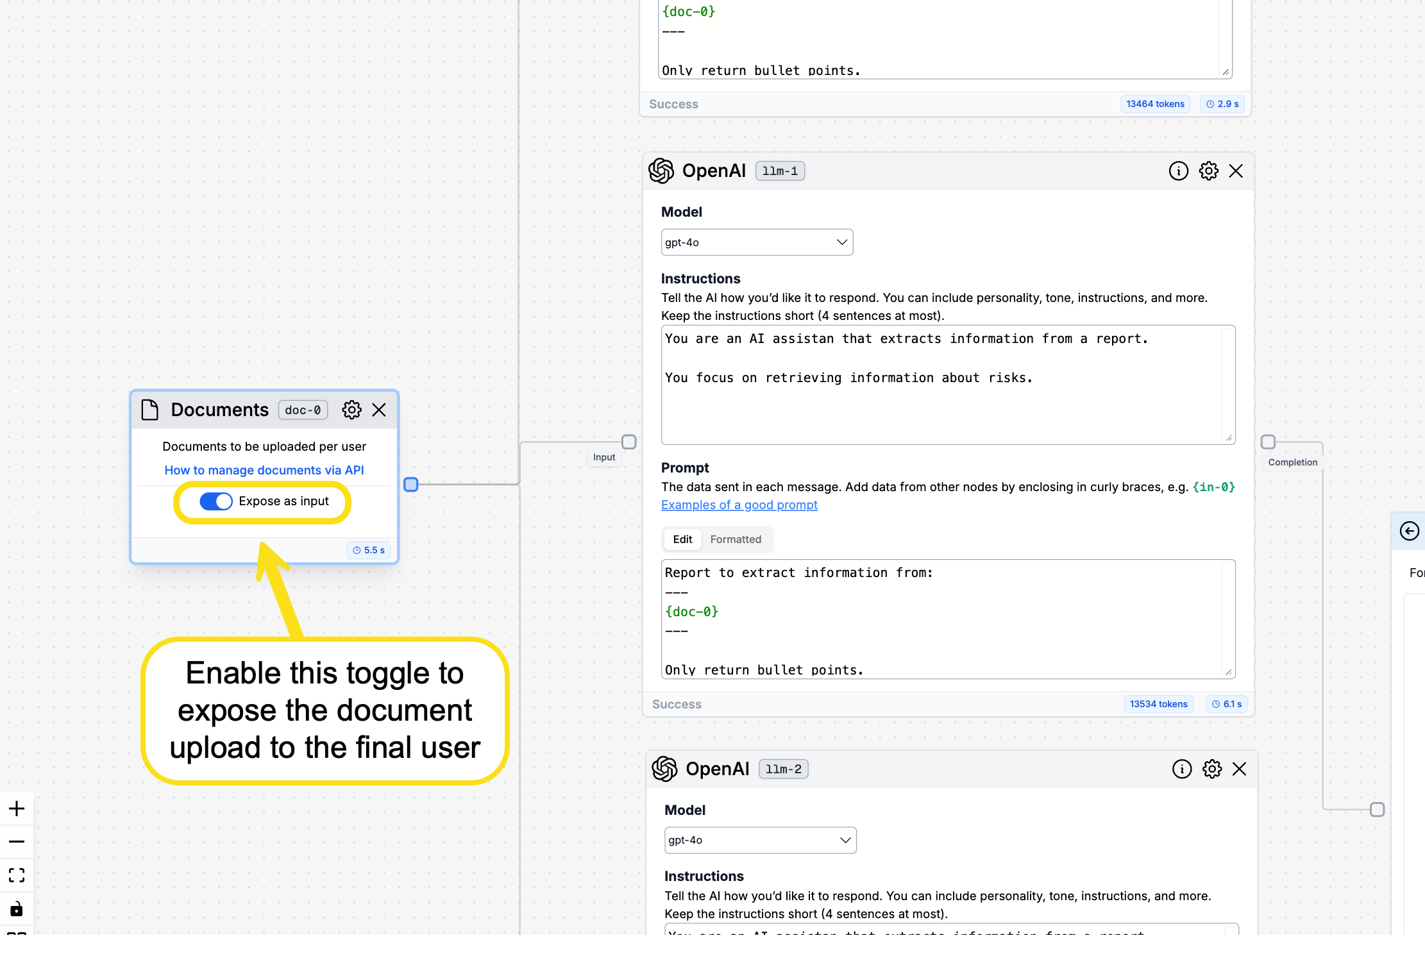Click the zoom-in plus button on canvas

pos(16,809)
